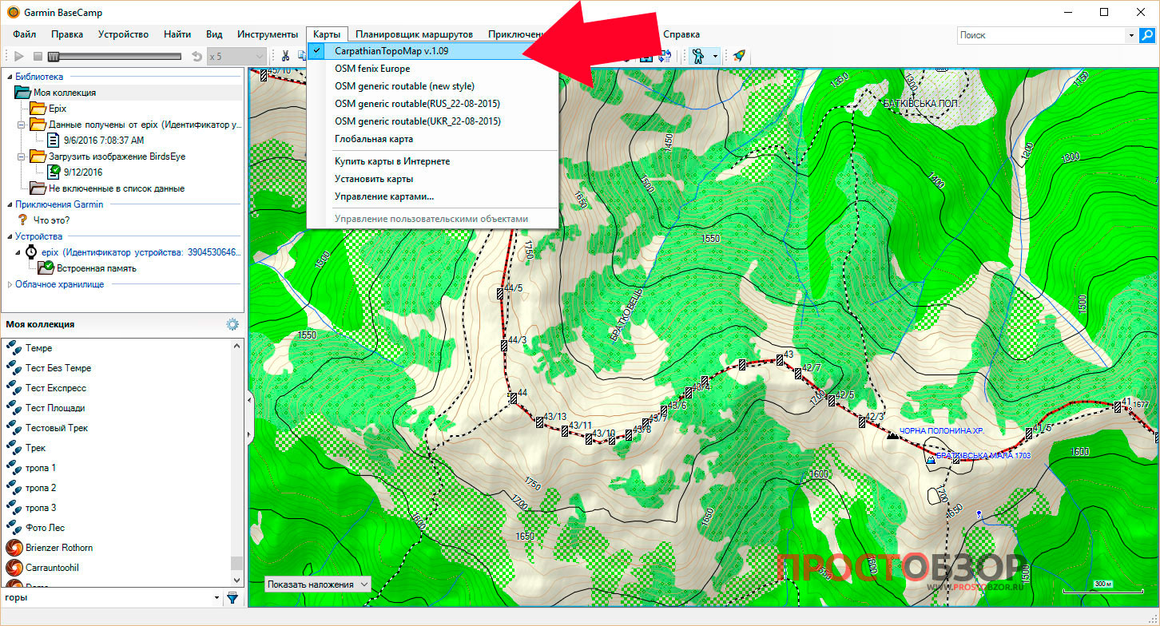Screen dimensions: 1160x626
Task: Click the cut scissors toolbar icon
Action: tap(284, 56)
